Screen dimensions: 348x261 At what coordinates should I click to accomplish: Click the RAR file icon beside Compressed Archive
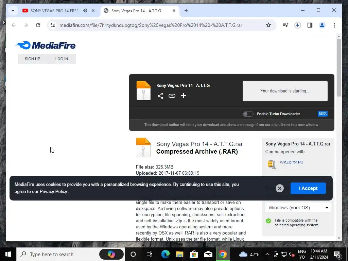click(x=143, y=147)
